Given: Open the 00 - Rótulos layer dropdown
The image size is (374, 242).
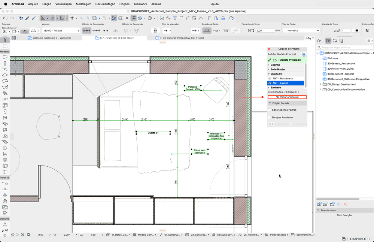Looking at the screenshot, I should pos(61,31).
